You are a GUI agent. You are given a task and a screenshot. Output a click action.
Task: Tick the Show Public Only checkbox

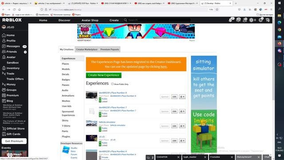(x=112, y=84)
